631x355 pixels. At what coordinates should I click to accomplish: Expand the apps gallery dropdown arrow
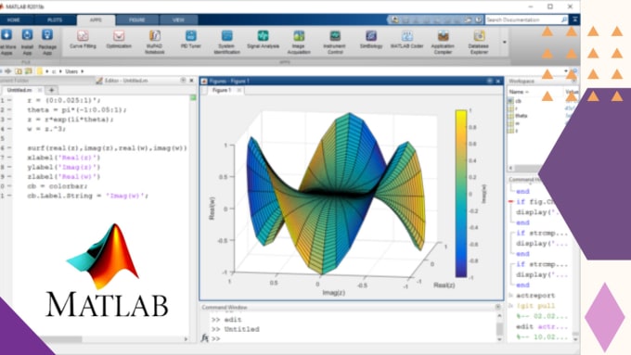coord(504,42)
